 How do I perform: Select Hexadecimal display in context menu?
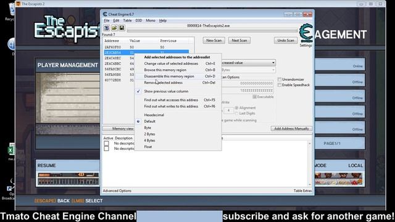[178, 115]
